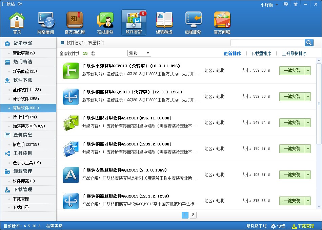
Task: Expand install options arrow for GST2011
Action: 308,123
